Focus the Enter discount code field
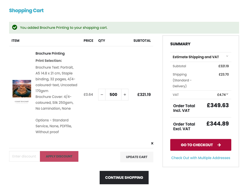 click(24, 156)
